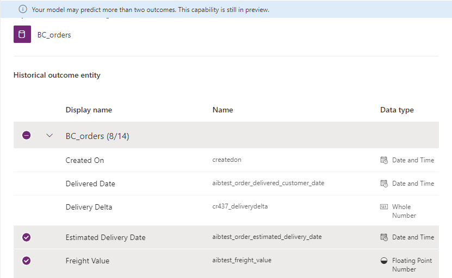Sort by the Display name column header
The width and height of the screenshot is (452, 278).
click(x=89, y=110)
